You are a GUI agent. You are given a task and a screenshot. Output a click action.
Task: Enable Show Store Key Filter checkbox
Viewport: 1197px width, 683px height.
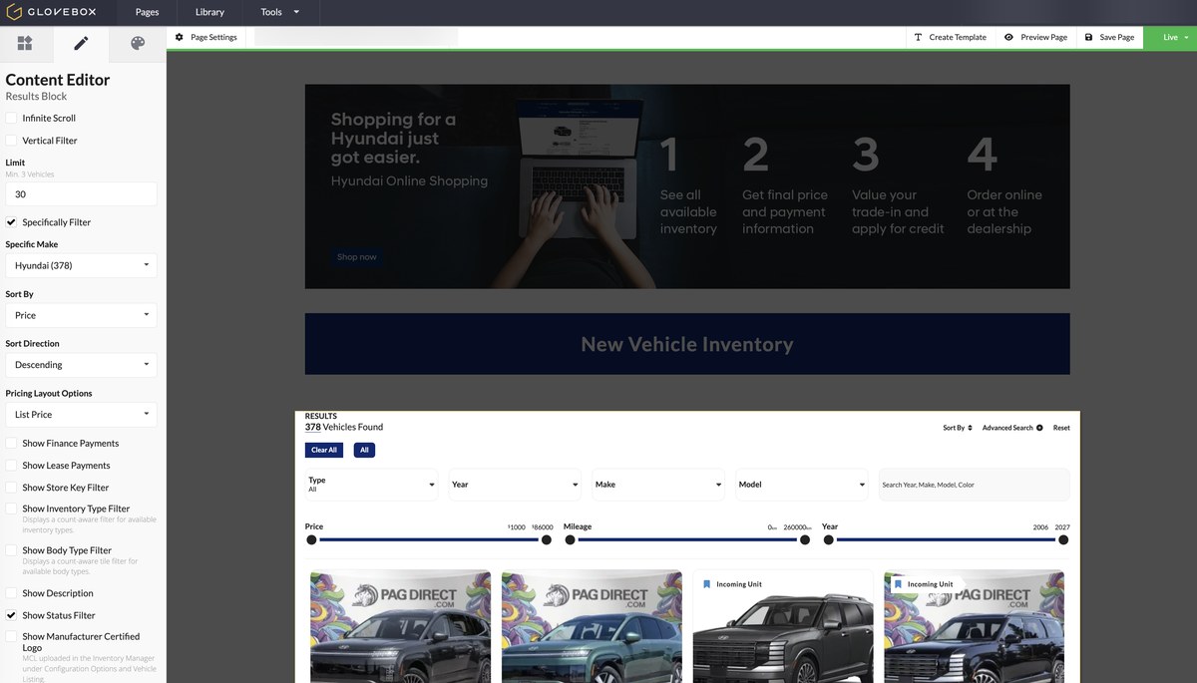[12, 488]
